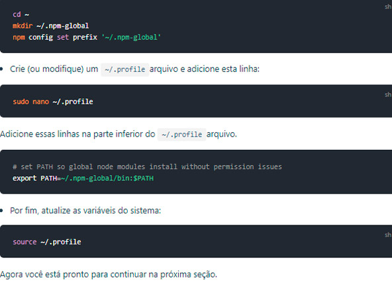Click the 'Adicione essas linhas' paragraph

[x=119, y=134]
